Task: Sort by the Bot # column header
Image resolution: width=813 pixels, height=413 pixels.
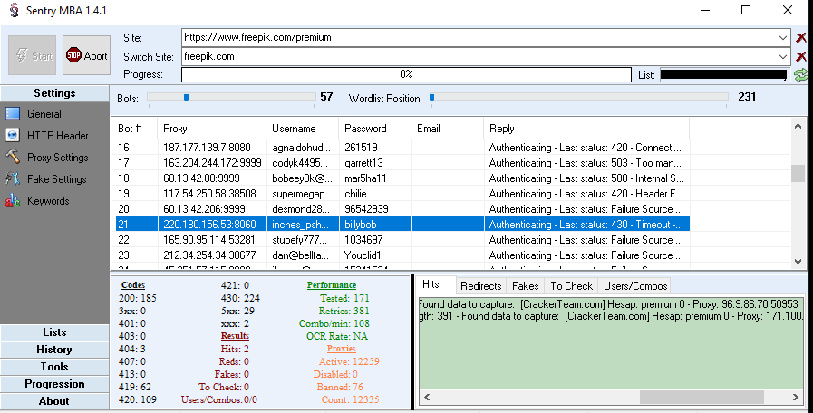Action: coord(134,129)
